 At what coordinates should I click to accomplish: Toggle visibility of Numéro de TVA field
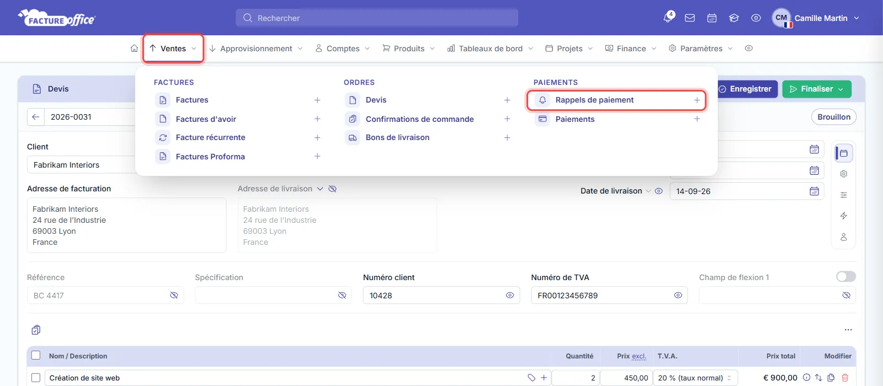(x=678, y=296)
